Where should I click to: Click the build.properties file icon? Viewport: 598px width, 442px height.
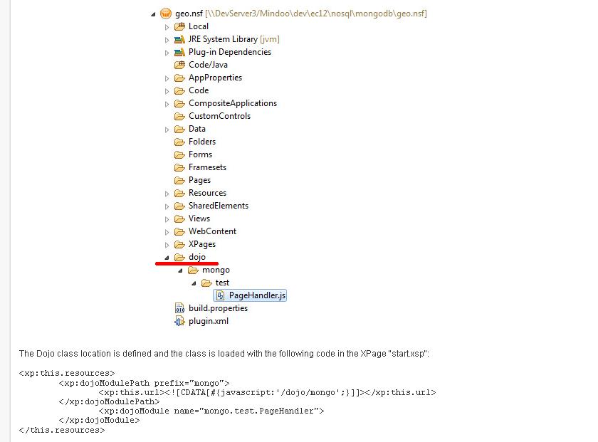(179, 308)
